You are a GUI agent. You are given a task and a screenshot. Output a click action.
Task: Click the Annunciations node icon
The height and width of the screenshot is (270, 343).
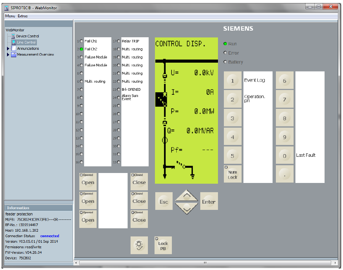tap(14, 48)
